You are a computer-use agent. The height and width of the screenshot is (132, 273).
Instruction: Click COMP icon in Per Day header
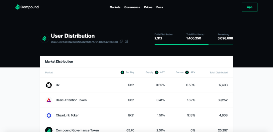(122, 72)
